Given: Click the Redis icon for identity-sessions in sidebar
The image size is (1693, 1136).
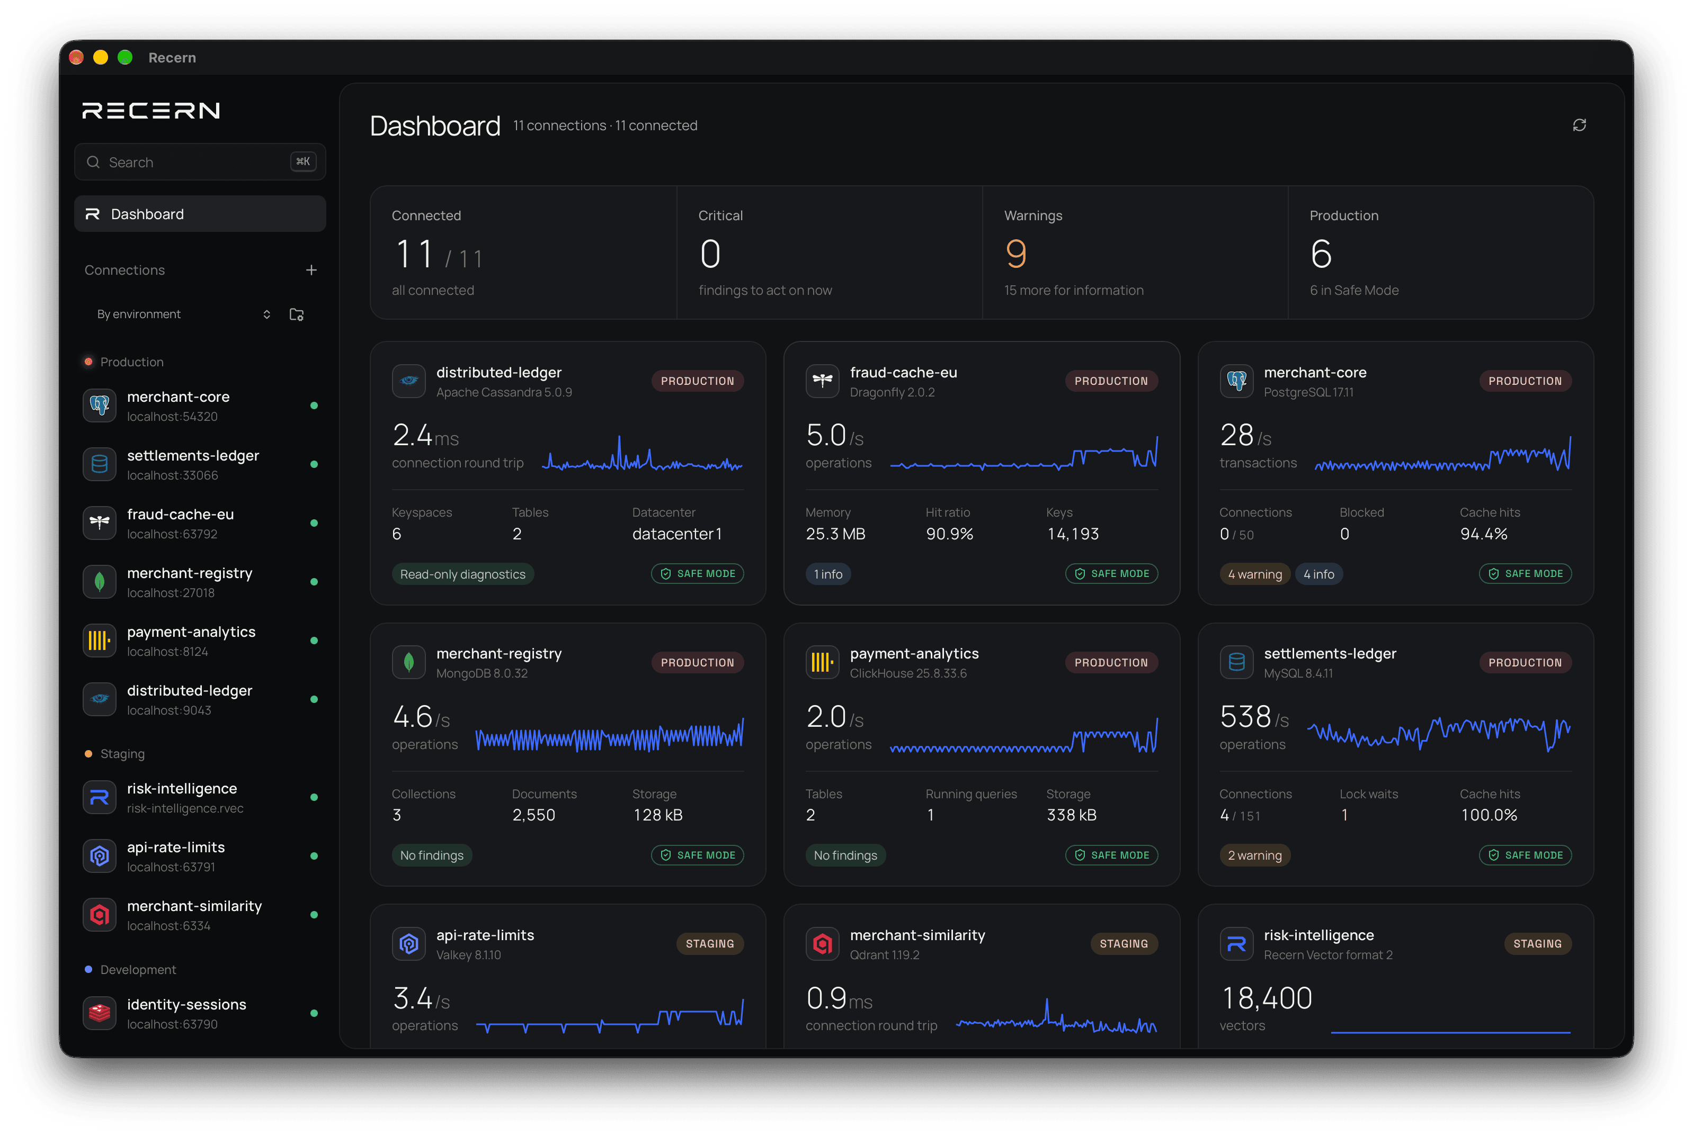Looking at the screenshot, I should [x=100, y=1014].
